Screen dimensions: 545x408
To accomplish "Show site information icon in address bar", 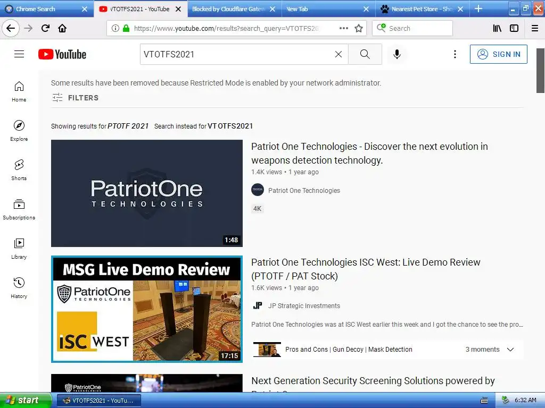I will click(115, 28).
